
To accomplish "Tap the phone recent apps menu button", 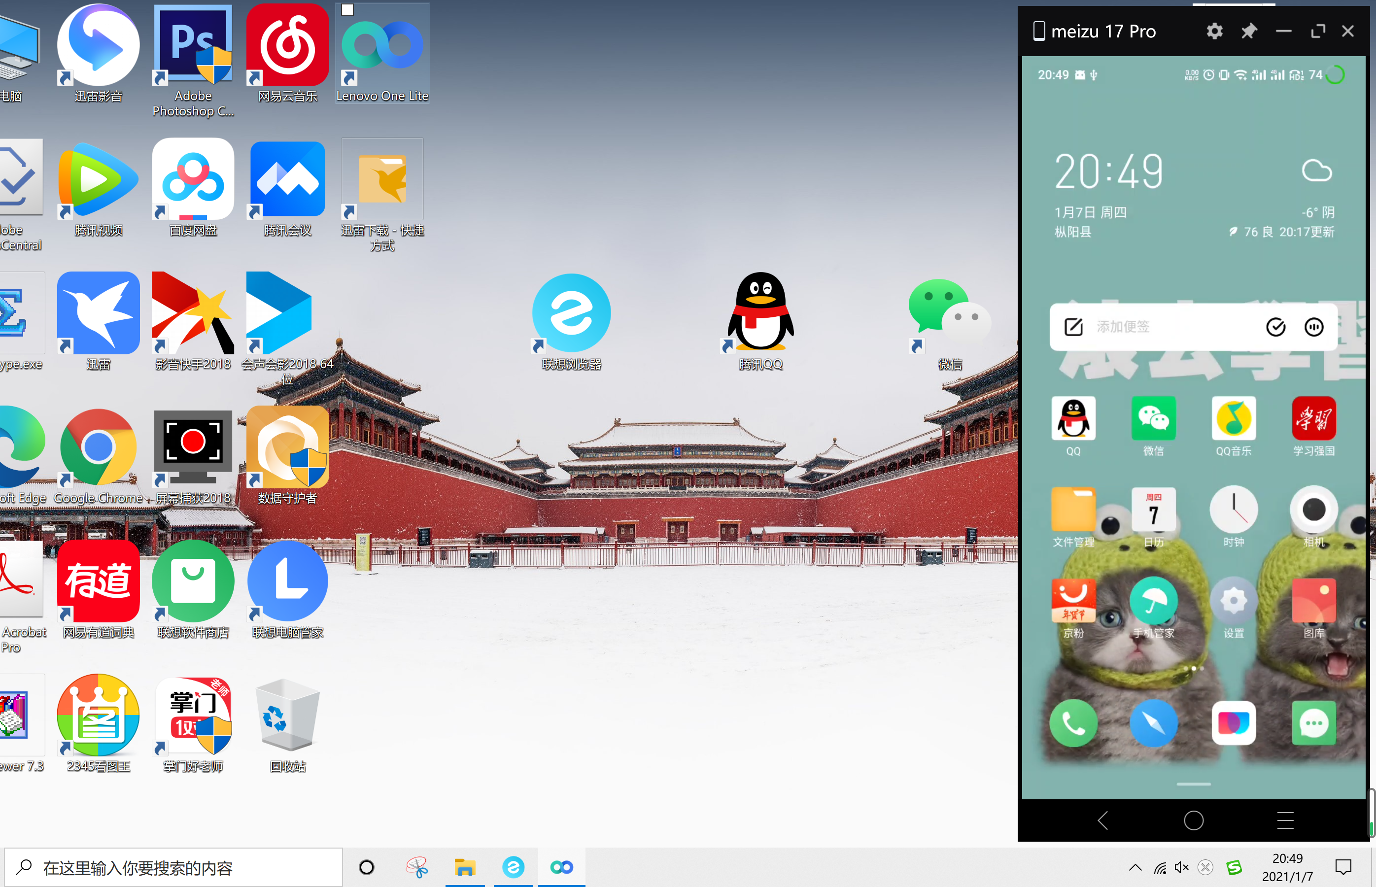I will [1285, 820].
